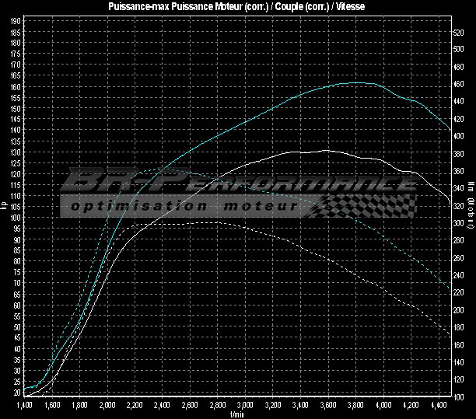Image resolution: width=476 pixels, height=419 pixels.
Task: Click the 300 value on the torque axis
Action: point(458,223)
